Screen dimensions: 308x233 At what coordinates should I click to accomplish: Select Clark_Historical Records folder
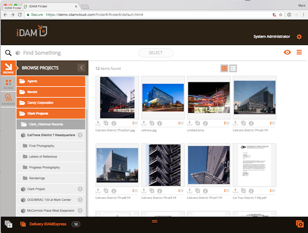[x=51, y=124]
